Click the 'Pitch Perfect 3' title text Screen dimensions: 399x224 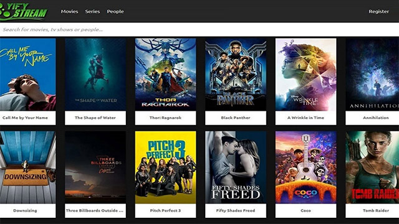(165, 210)
